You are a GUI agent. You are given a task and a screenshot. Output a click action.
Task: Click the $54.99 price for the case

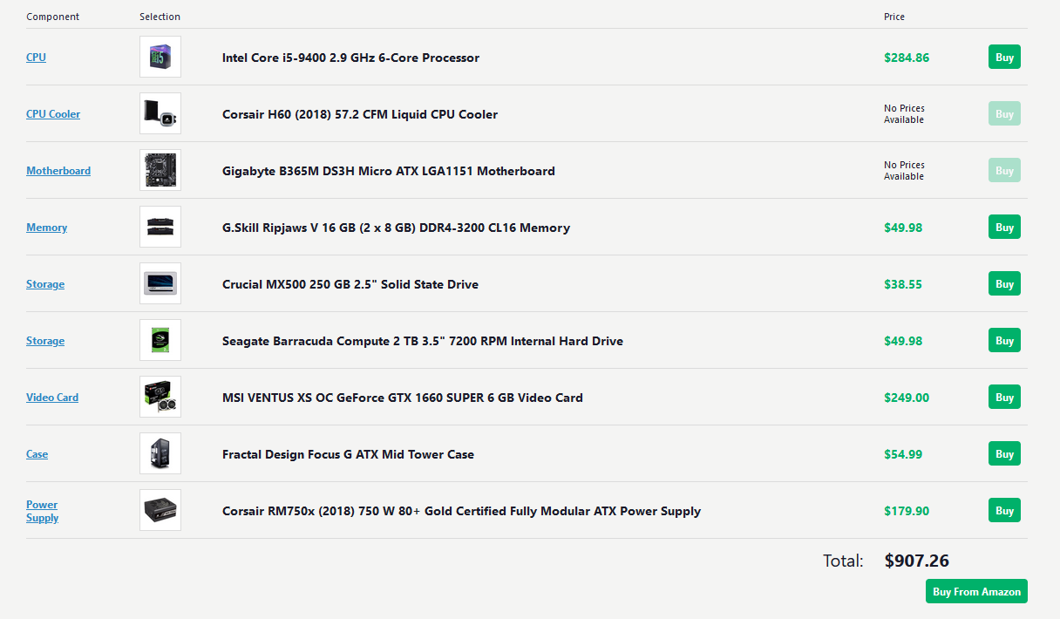coord(903,454)
